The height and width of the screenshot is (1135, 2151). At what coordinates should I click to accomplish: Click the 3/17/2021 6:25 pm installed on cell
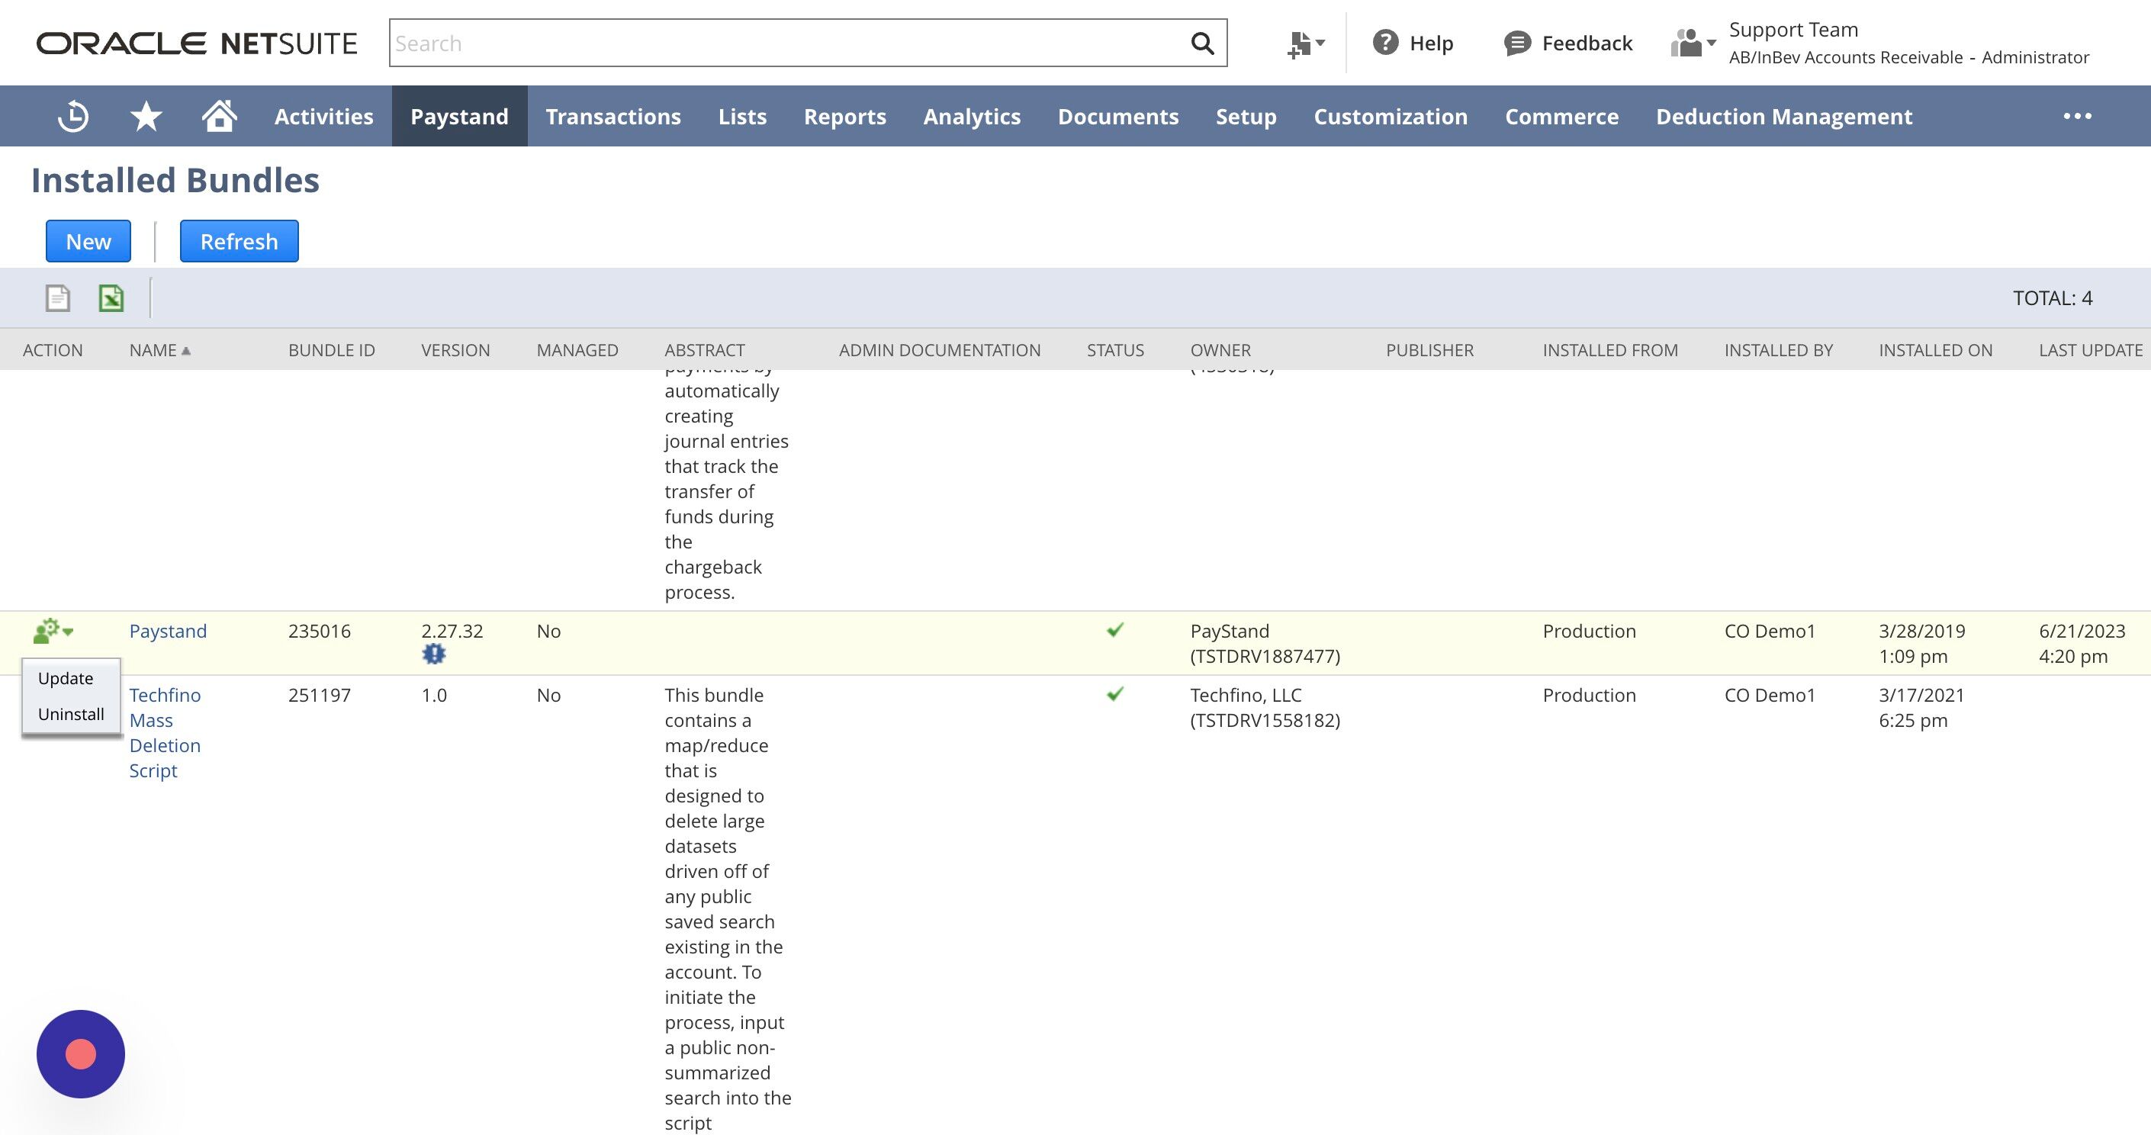pyautogui.click(x=1921, y=707)
